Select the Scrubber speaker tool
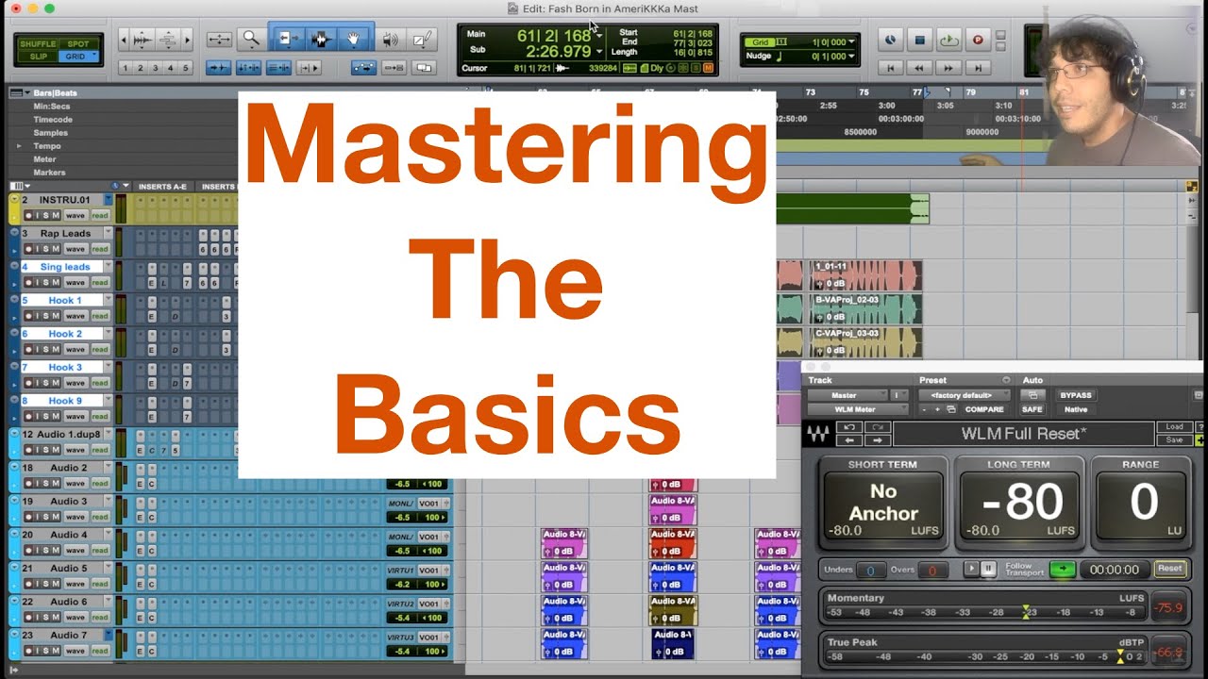The image size is (1208, 679). 389,39
